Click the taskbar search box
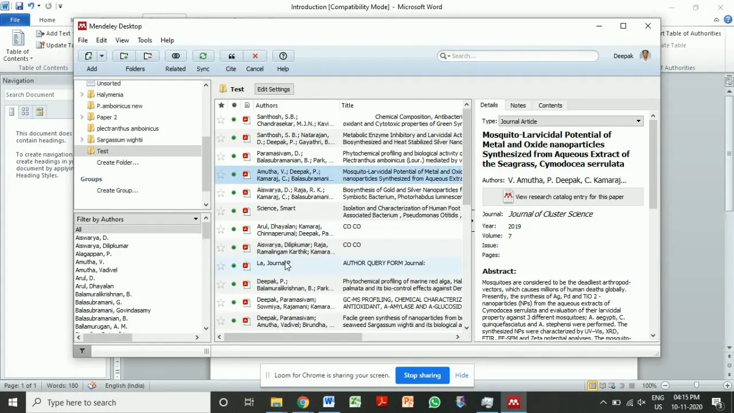 pyautogui.click(x=118, y=402)
